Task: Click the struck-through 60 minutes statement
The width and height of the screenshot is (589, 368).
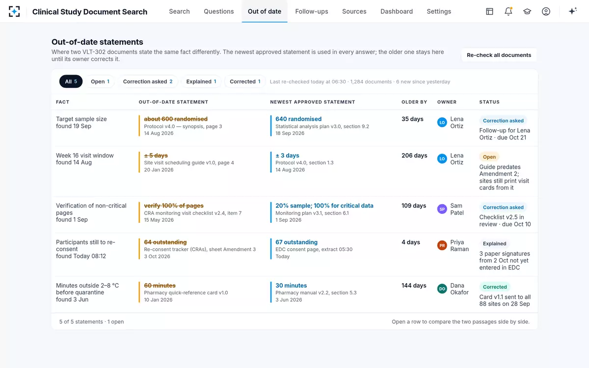Action: (x=160, y=285)
